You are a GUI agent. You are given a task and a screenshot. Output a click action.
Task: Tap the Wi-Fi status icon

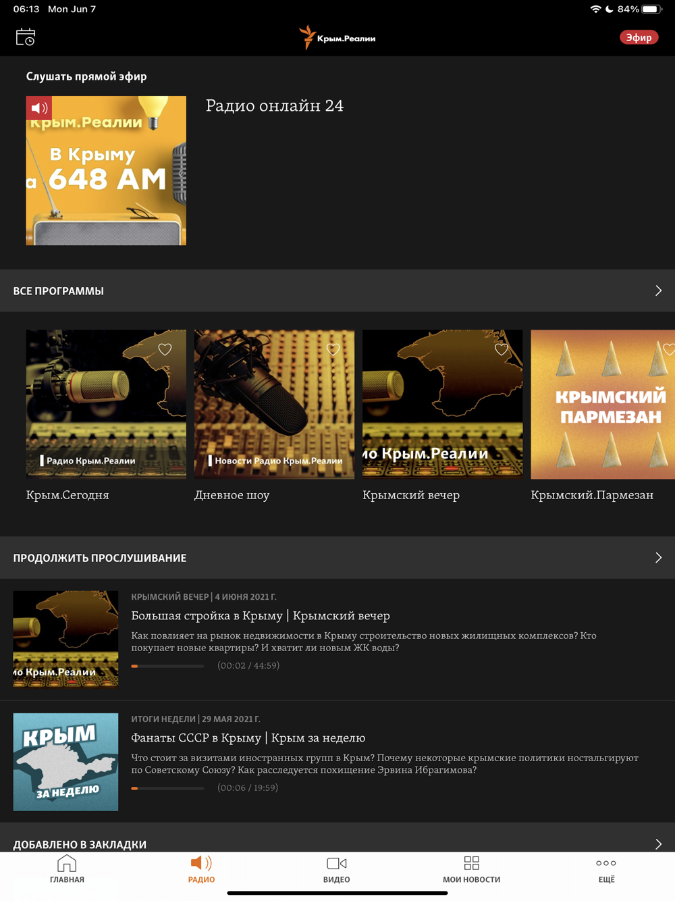[x=595, y=9]
